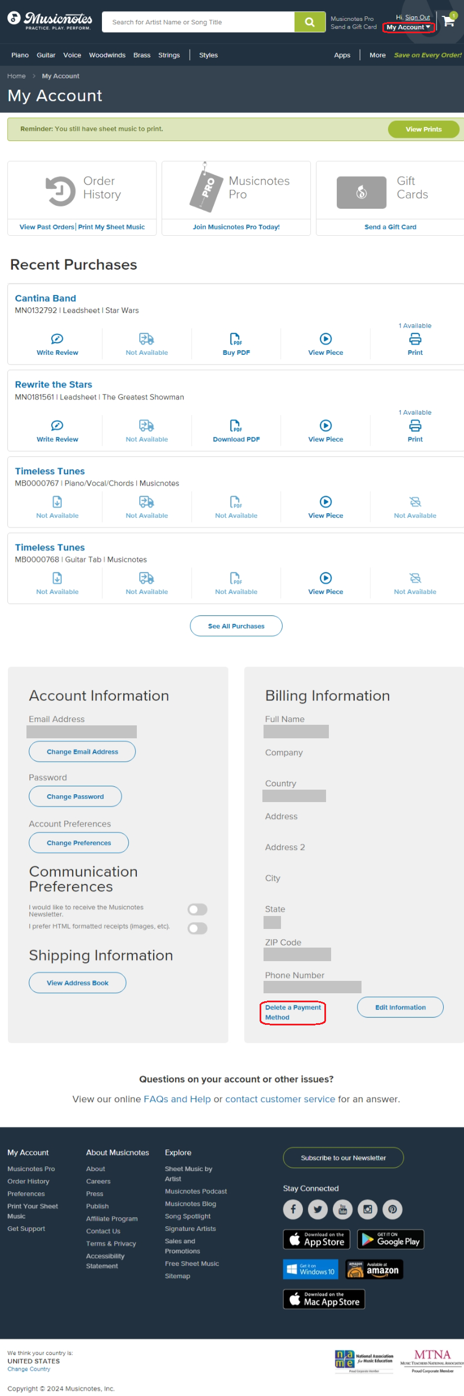
Task: Open the Woodwinds menu
Action: pos(107,55)
